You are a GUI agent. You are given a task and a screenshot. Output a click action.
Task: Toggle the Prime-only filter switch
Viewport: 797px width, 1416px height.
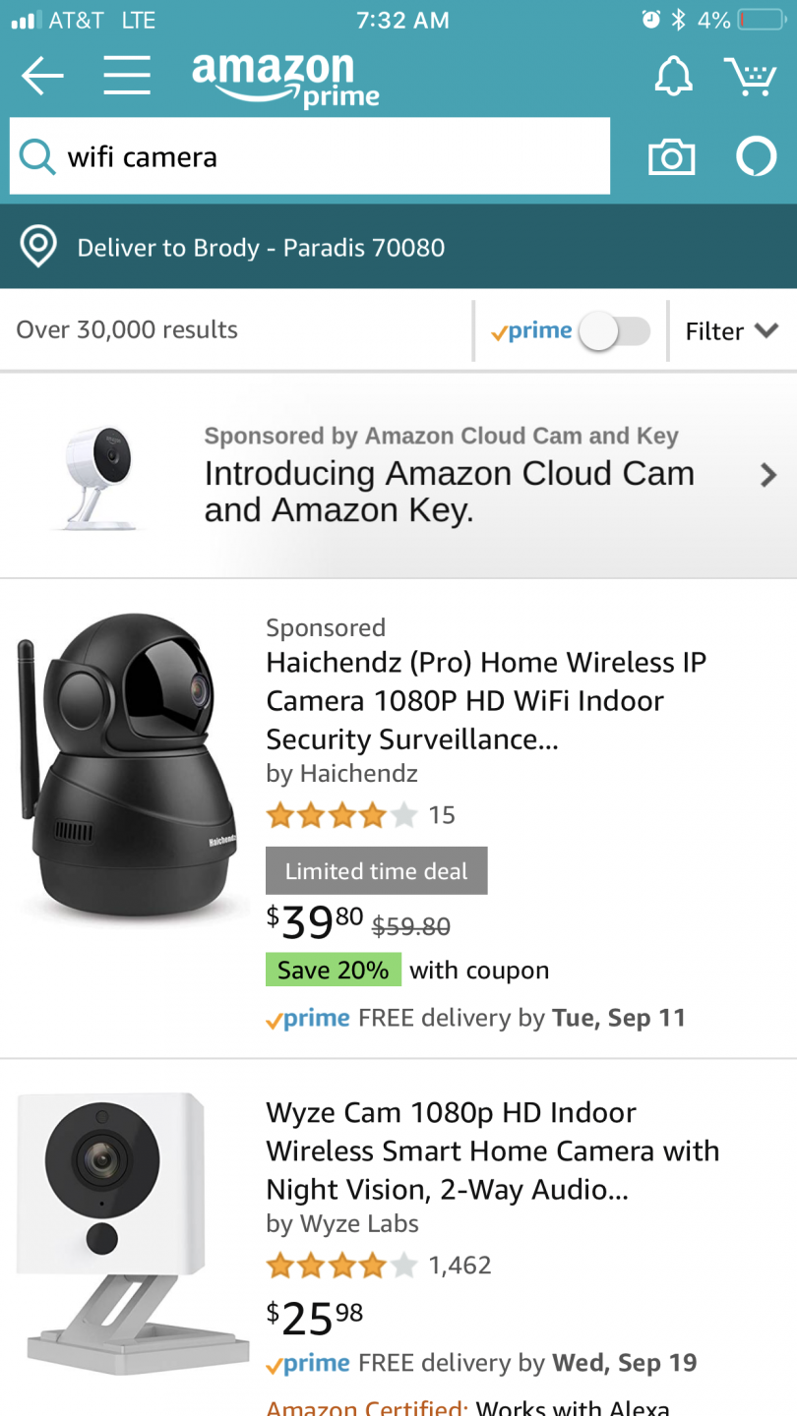point(615,331)
